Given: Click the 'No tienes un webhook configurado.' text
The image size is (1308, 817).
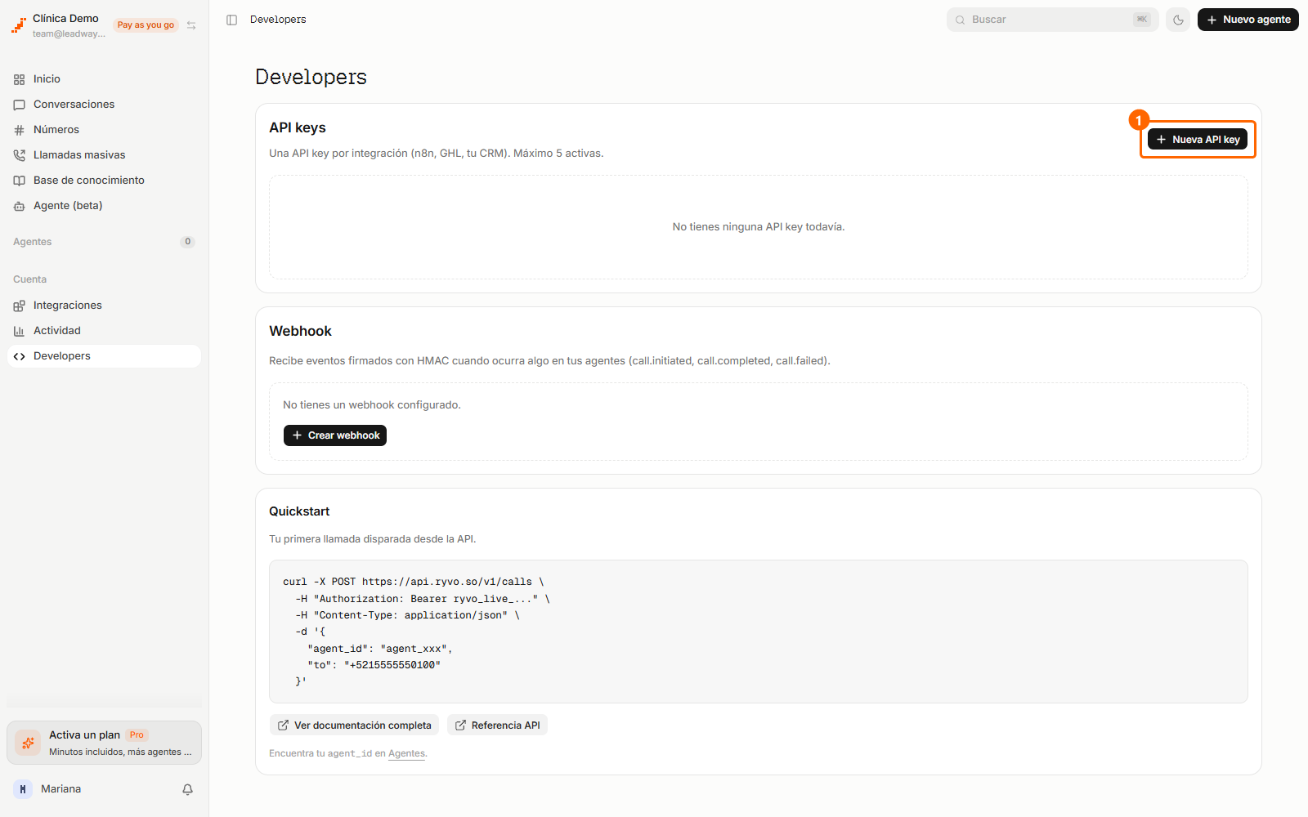Looking at the screenshot, I should point(372,405).
